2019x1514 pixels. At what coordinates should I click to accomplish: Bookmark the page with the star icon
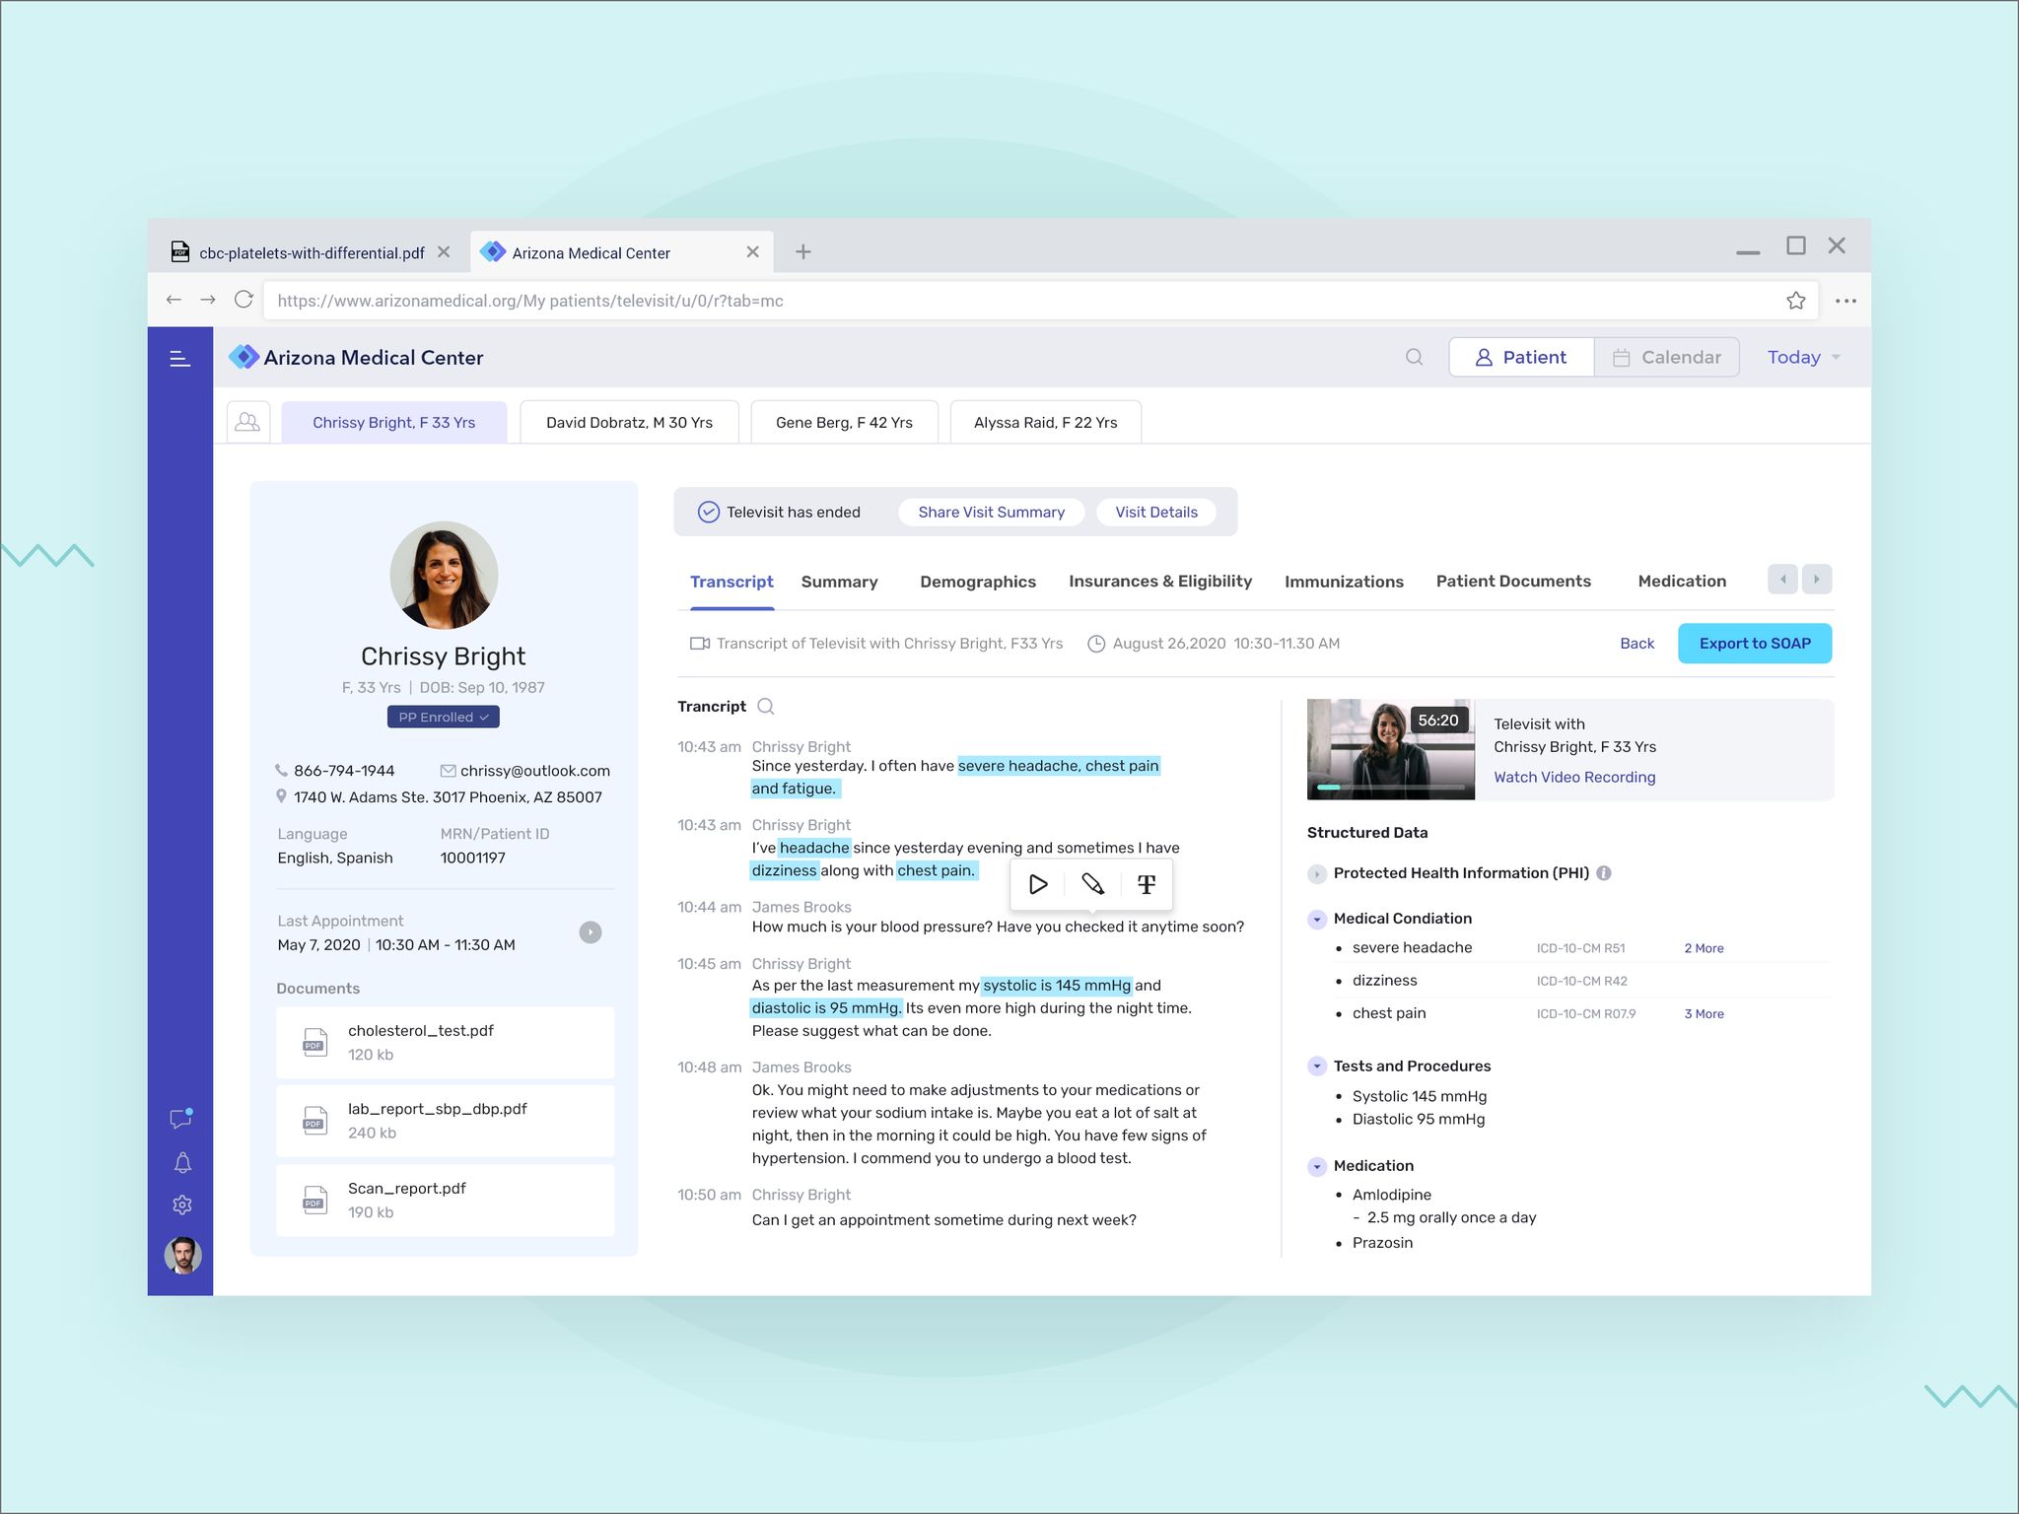[x=1795, y=301]
